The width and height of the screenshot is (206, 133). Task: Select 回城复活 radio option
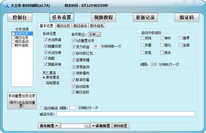pos(44,83)
